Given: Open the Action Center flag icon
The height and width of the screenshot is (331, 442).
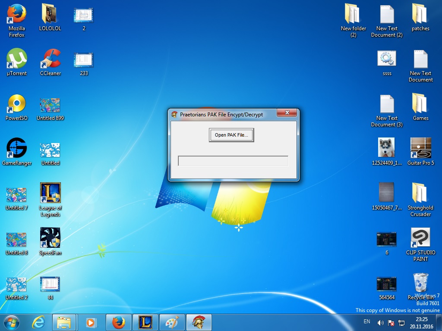Looking at the screenshot, I should click(391, 322).
